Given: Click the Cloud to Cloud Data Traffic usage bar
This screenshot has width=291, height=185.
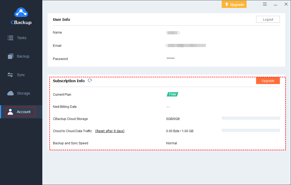Looking at the screenshot, I should click(251, 130).
